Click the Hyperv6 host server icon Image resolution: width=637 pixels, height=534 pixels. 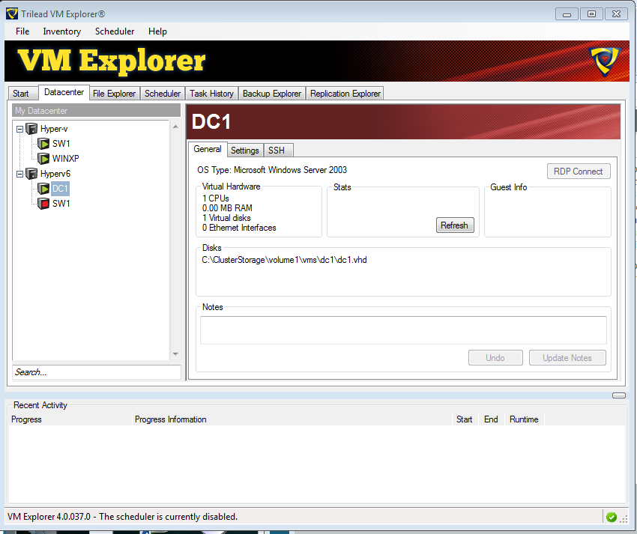tap(32, 174)
